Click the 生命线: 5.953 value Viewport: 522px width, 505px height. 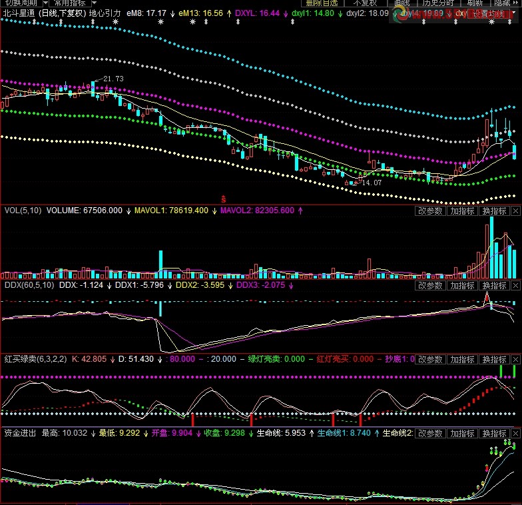click(x=281, y=433)
